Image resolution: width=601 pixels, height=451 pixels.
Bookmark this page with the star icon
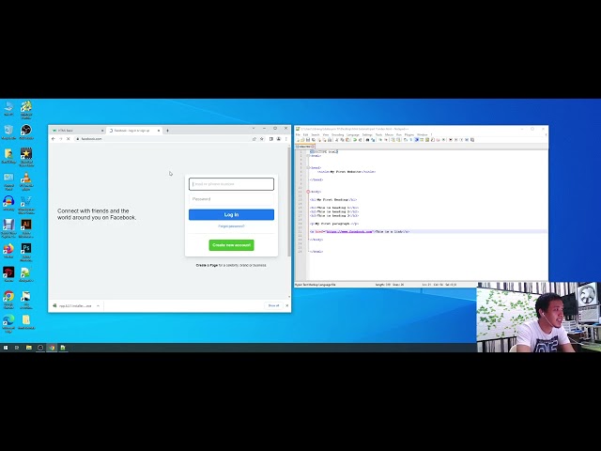262,139
